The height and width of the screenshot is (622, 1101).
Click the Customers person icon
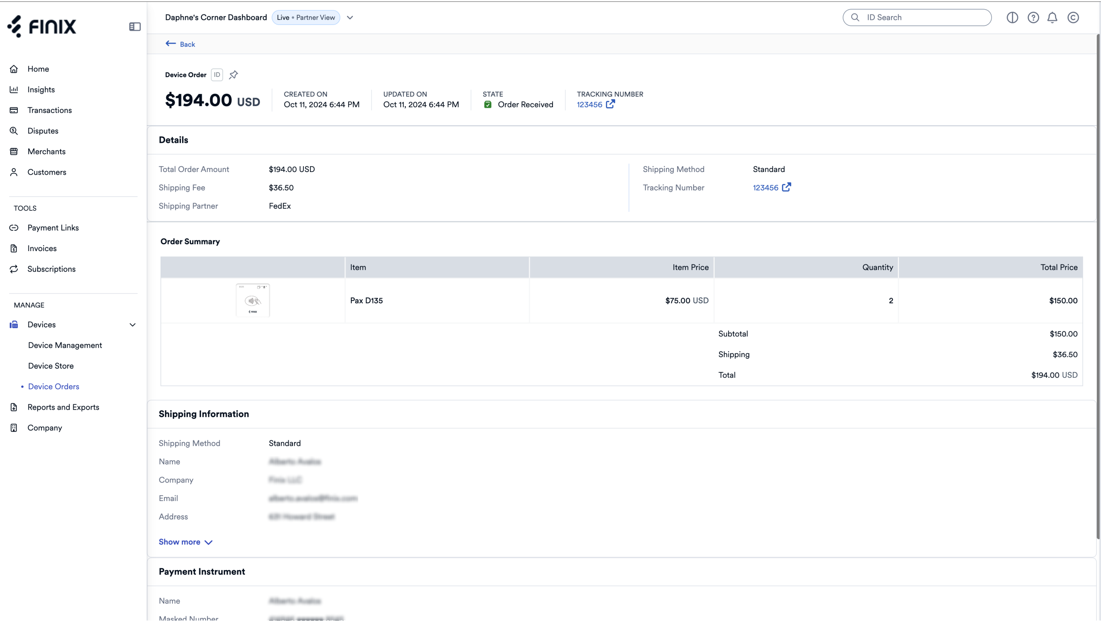point(14,172)
